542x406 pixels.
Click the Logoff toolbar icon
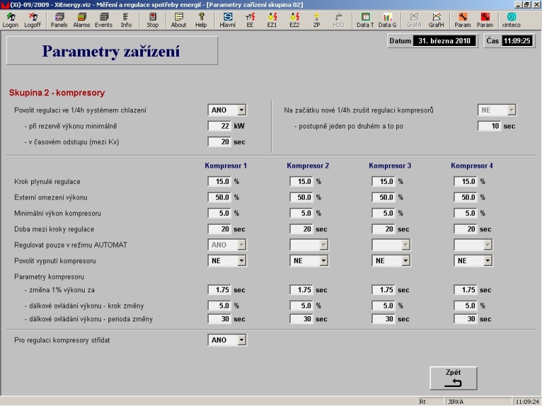pos(33,20)
